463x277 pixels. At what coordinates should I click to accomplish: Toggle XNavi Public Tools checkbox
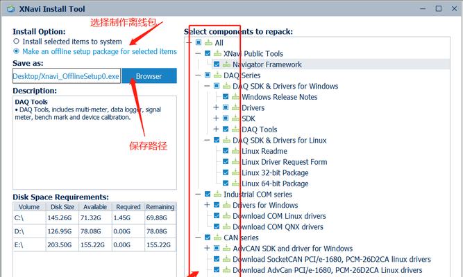[208, 53]
